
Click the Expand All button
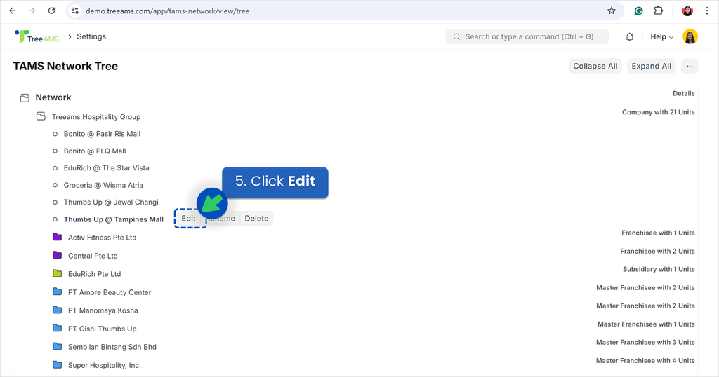coord(651,66)
